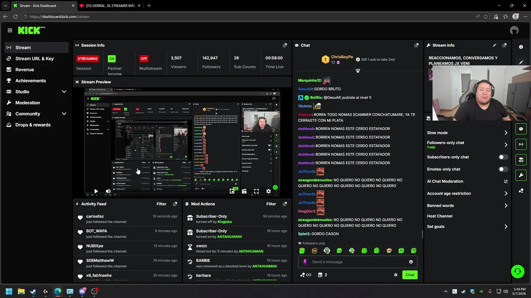
Task: Click Kingteka in the Mod Actions list
Action: click(225, 222)
